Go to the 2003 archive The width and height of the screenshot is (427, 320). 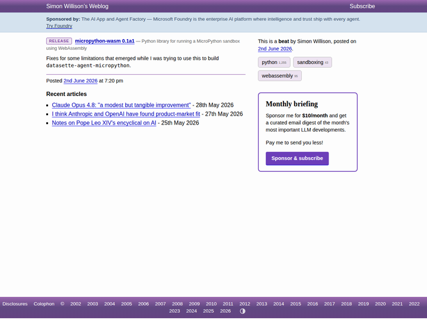tap(93, 303)
